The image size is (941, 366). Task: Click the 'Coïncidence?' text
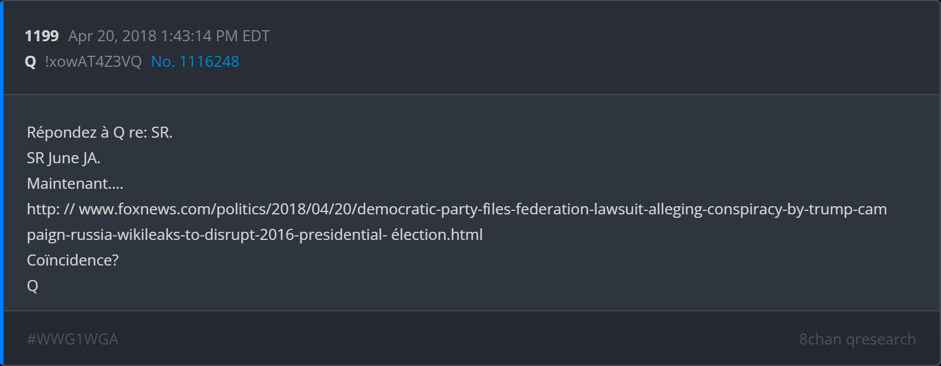[73, 260]
